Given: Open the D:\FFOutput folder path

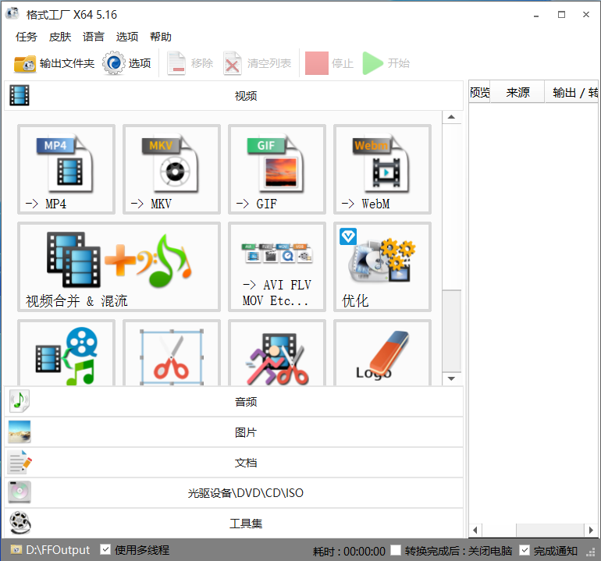Looking at the screenshot, I should (57, 550).
